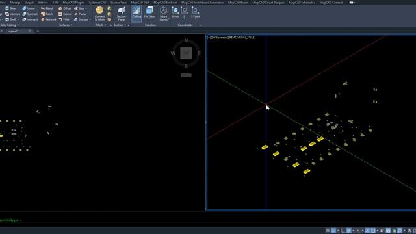Click N on the ViewCube compass
Viewport: 416px width, 234px height.
(186, 40)
